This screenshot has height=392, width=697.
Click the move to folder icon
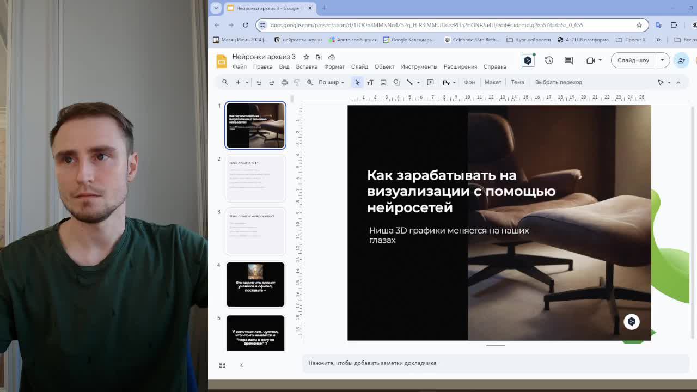319,57
